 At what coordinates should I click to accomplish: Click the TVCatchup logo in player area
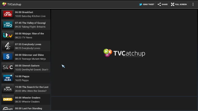click(124, 53)
